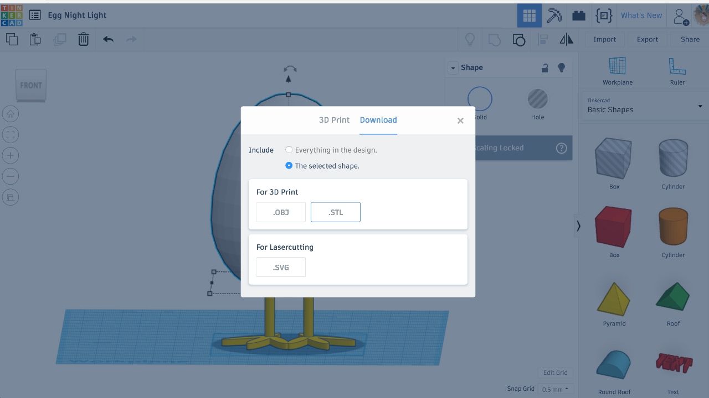The image size is (709, 398).
Task: Show all hidden objects lightbulb
Action: click(x=470, y=39)
